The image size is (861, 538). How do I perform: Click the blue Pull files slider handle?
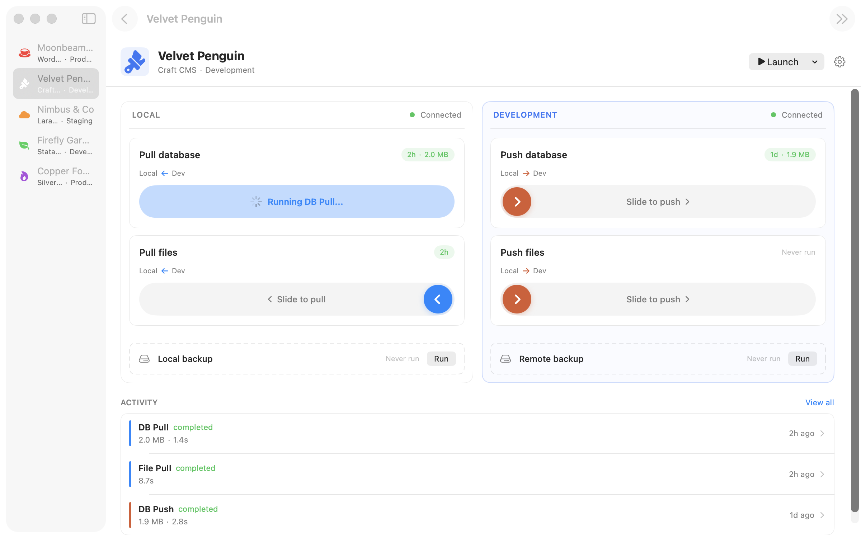(438, 299)
